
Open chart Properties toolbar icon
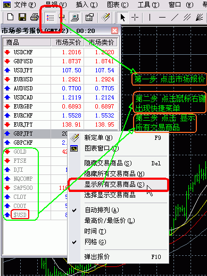89,18
